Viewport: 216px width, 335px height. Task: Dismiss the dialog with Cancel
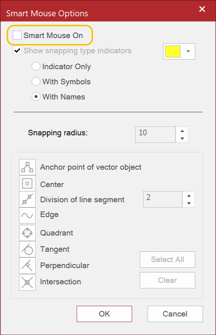175,314
